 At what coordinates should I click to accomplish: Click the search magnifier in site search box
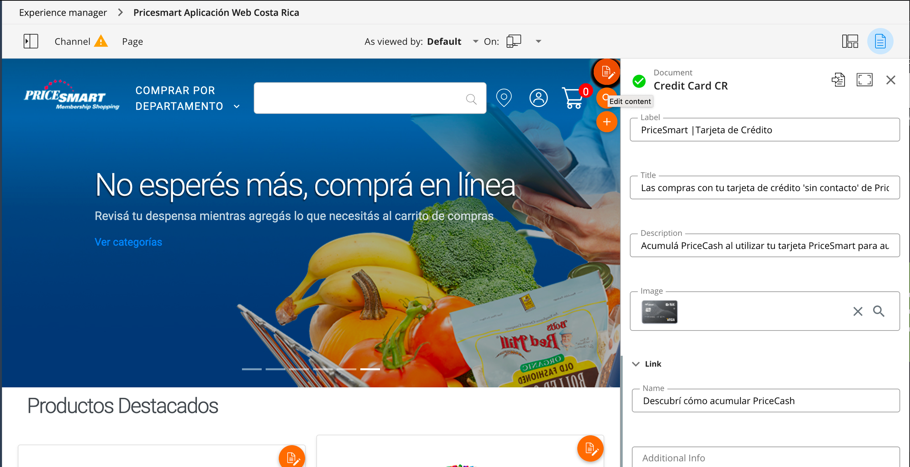pyautogui.click(x=471, y=99)
